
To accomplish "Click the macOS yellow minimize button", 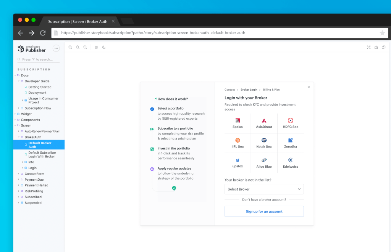I will 27,20.
